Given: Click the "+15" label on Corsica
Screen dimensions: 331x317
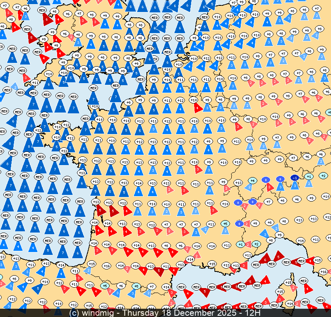Looking at the screenshot, I should pyautogui.click(x=289, y=283).
